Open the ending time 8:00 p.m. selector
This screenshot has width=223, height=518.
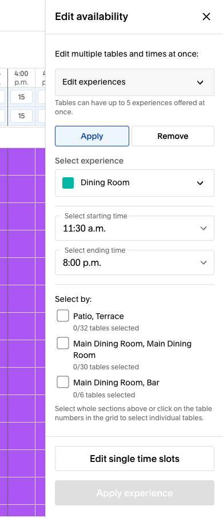coord(134,262)
